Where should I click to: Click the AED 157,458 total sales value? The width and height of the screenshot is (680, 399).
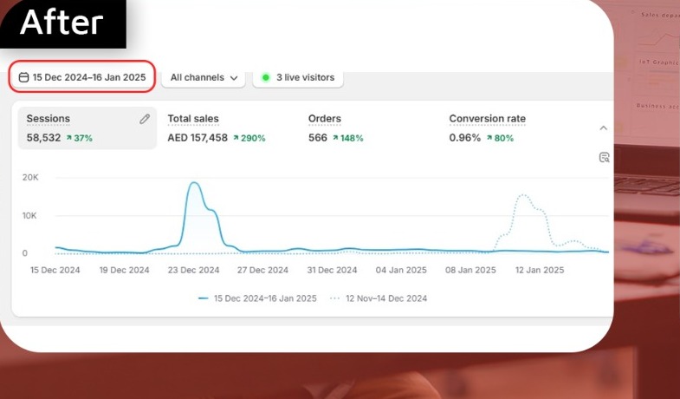(198, 138)
